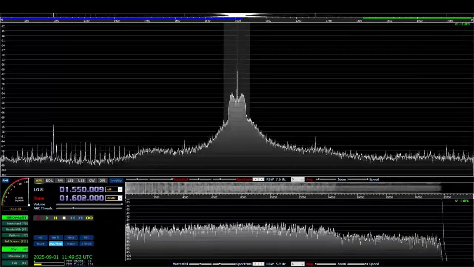Click Minimize [F3] button

click(x=15, y=256)
